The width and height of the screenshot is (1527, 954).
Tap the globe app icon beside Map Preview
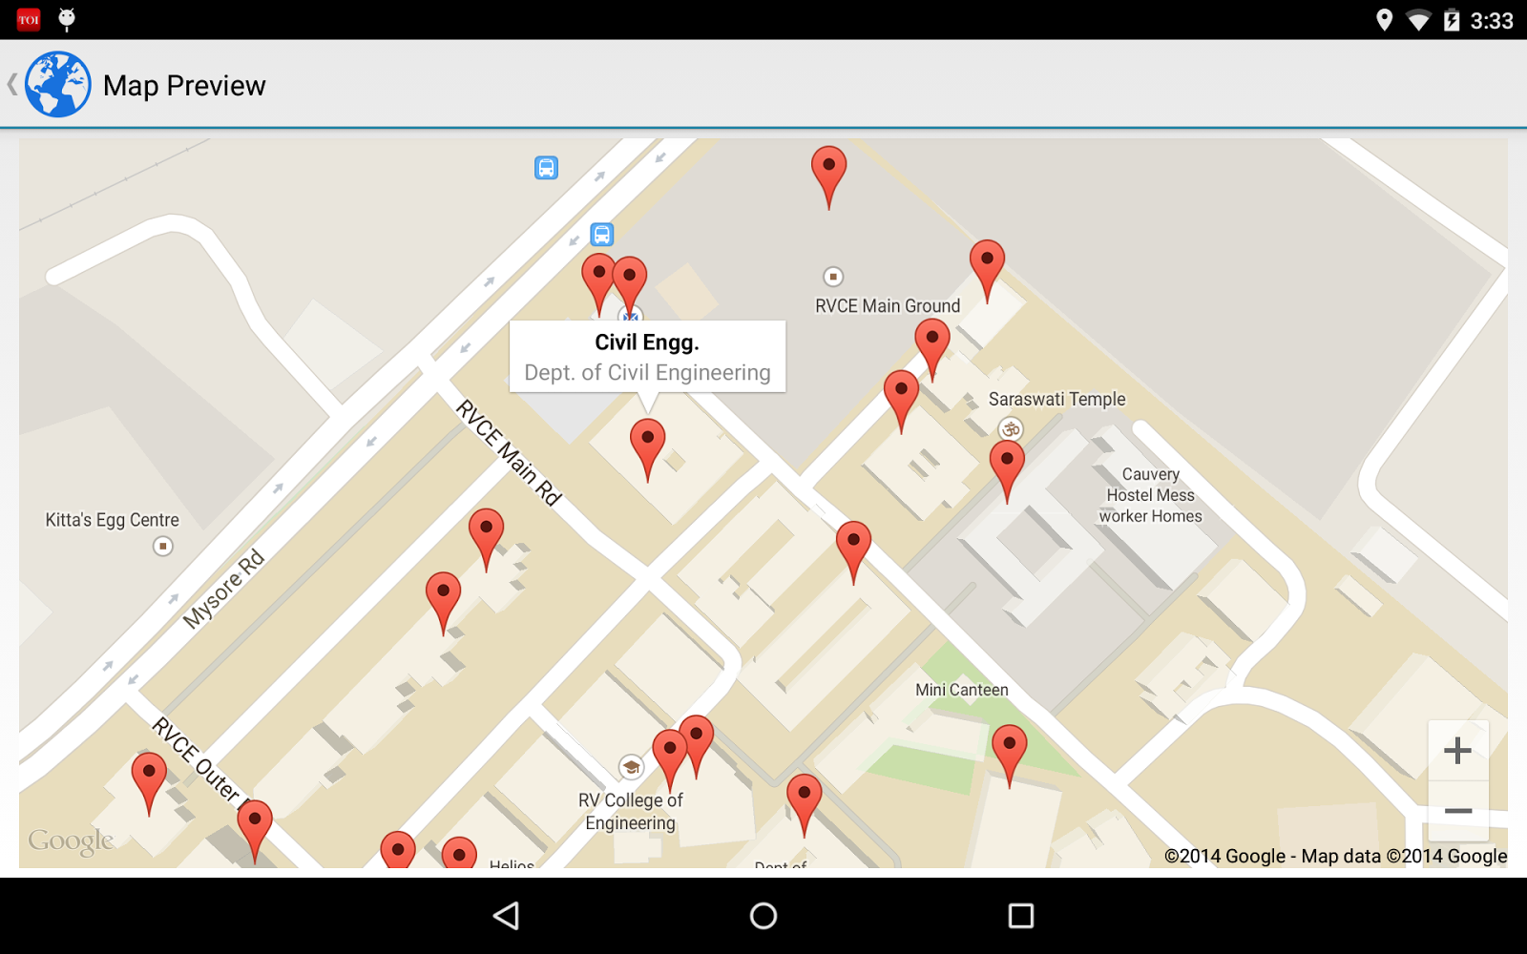[58, 85]
